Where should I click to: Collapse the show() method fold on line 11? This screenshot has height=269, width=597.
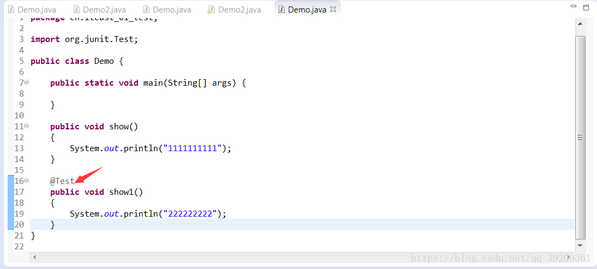point(27,126)
